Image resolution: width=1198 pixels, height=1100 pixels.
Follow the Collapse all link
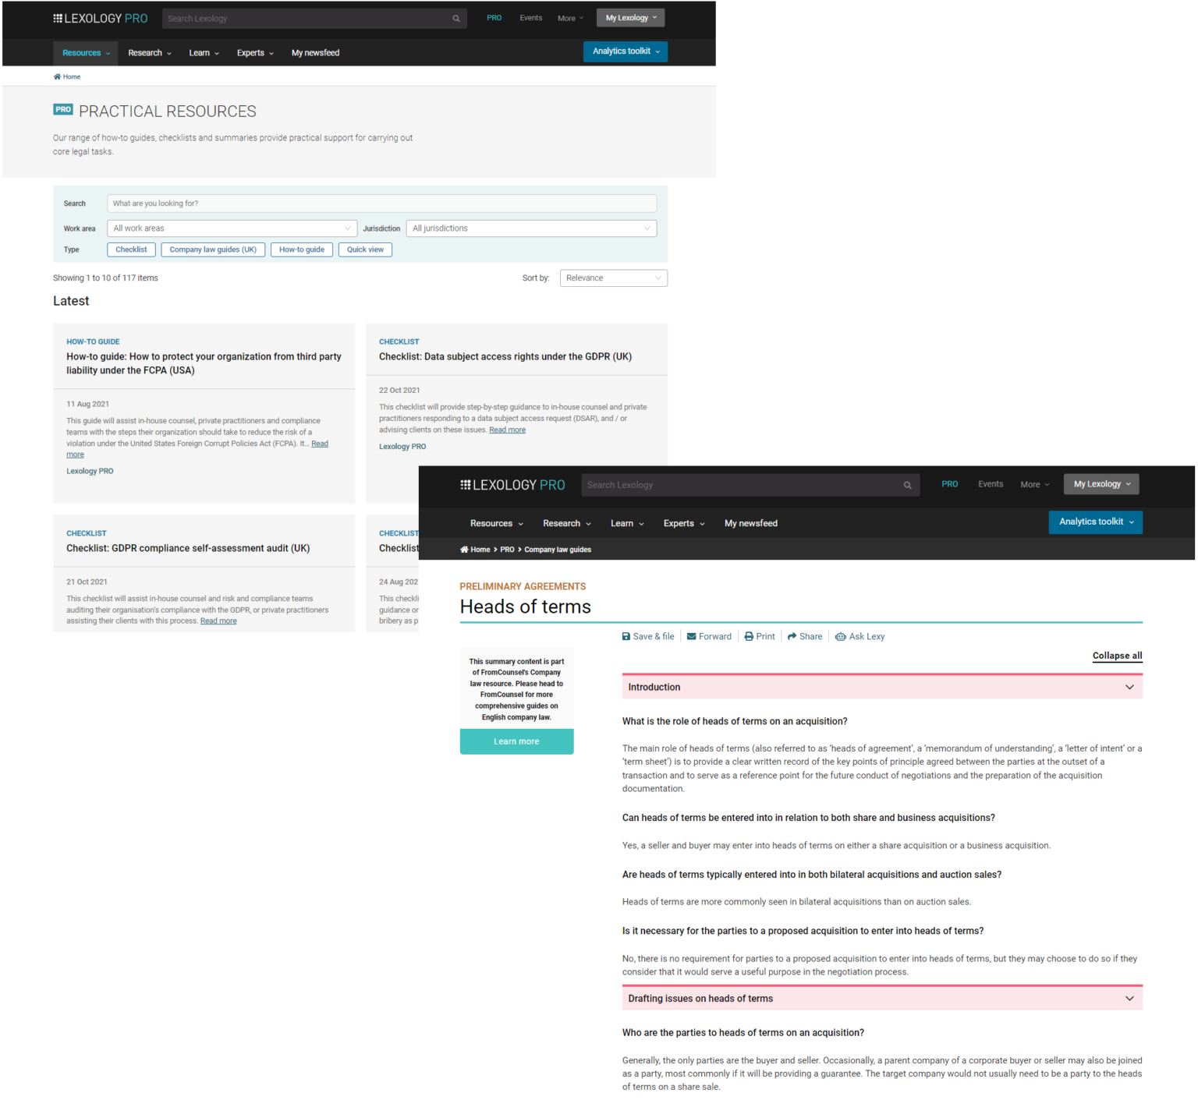tap(1117, 656)
